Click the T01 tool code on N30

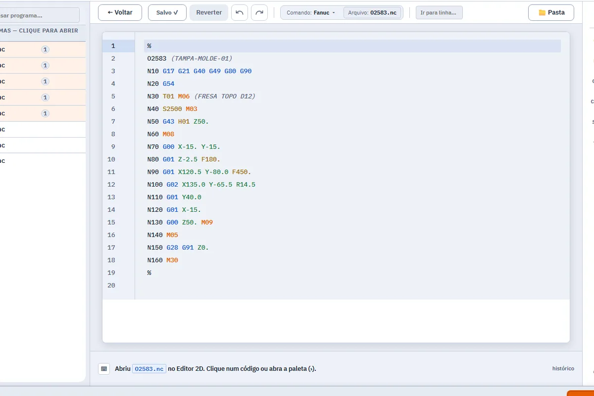169,97
